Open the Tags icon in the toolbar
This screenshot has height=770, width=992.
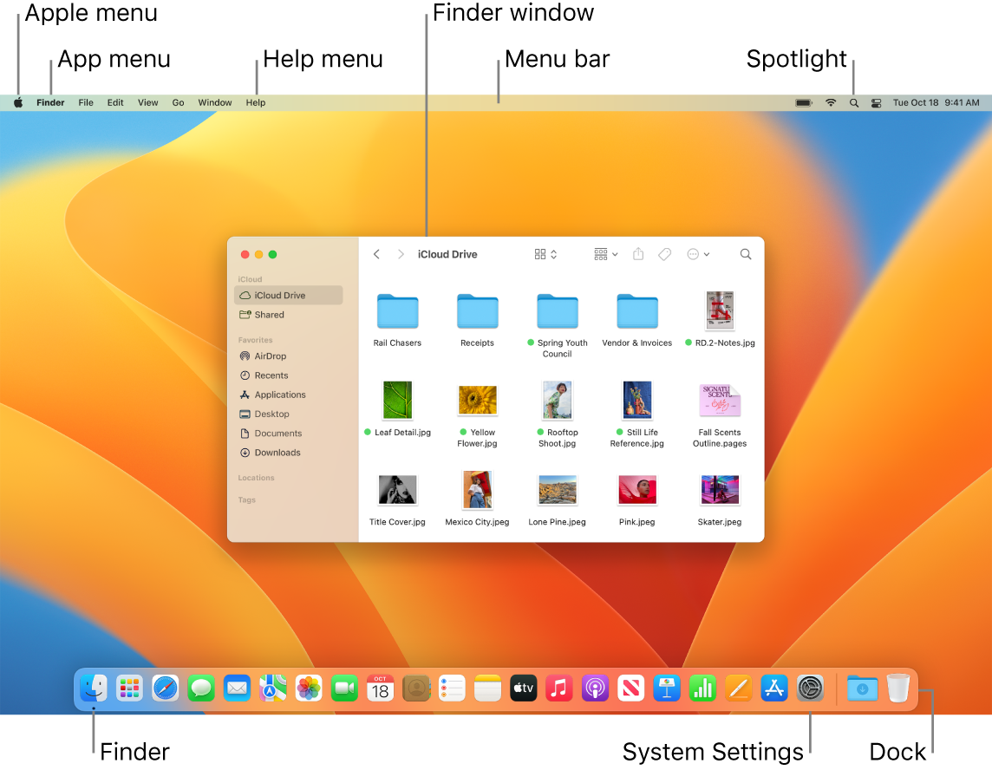click(x=664, y=254)
